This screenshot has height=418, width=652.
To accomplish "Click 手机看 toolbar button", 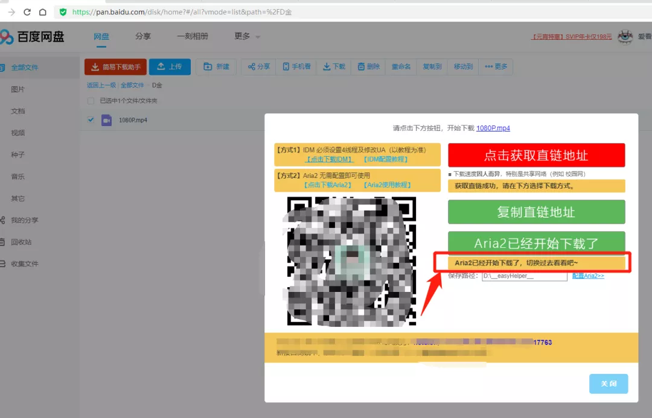I will (x=296, y=66).
